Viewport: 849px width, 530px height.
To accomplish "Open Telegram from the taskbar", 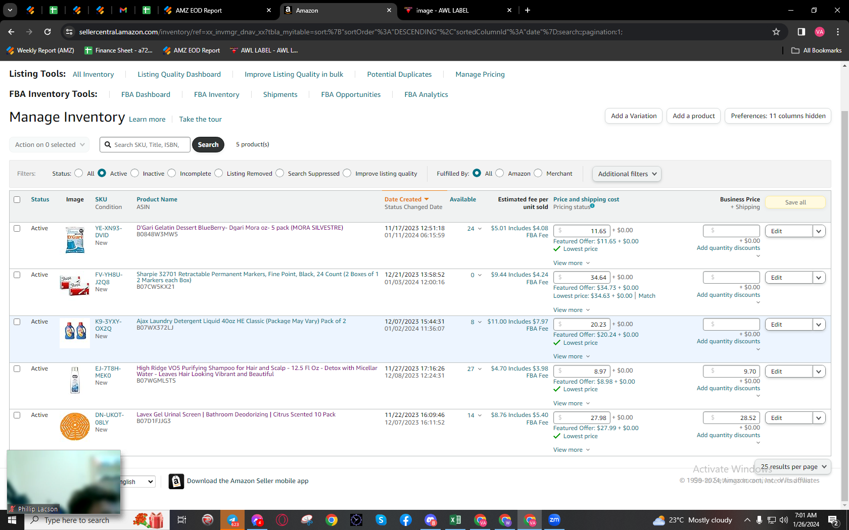I will 232,520.
